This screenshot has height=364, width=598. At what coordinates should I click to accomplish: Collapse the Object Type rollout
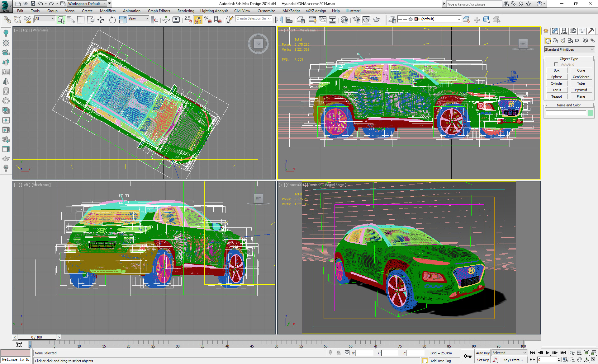point(569,59)
